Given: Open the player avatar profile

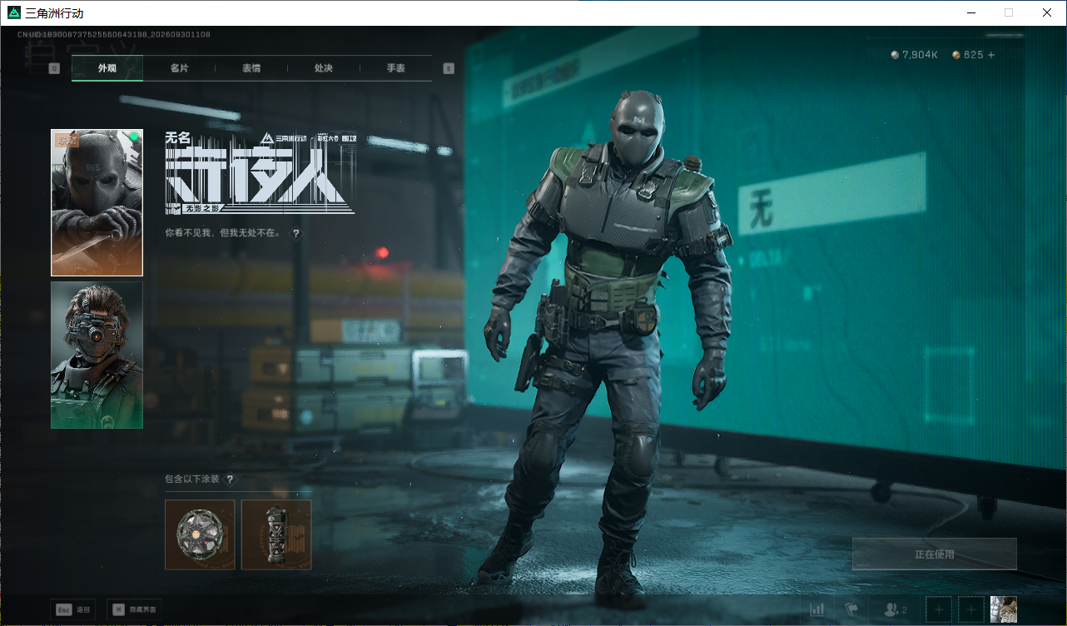Looking at the screenshot, I should pos(1004,609).
